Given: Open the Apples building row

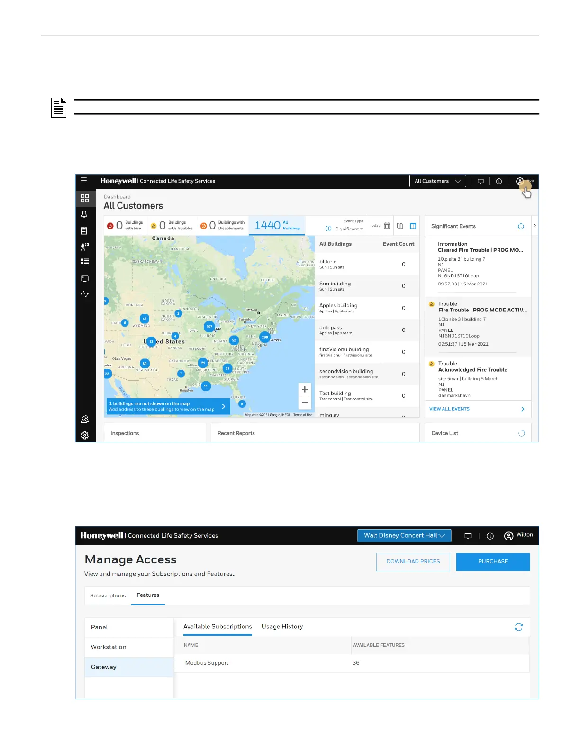Looking at the screenshot, I should (367, 308).
